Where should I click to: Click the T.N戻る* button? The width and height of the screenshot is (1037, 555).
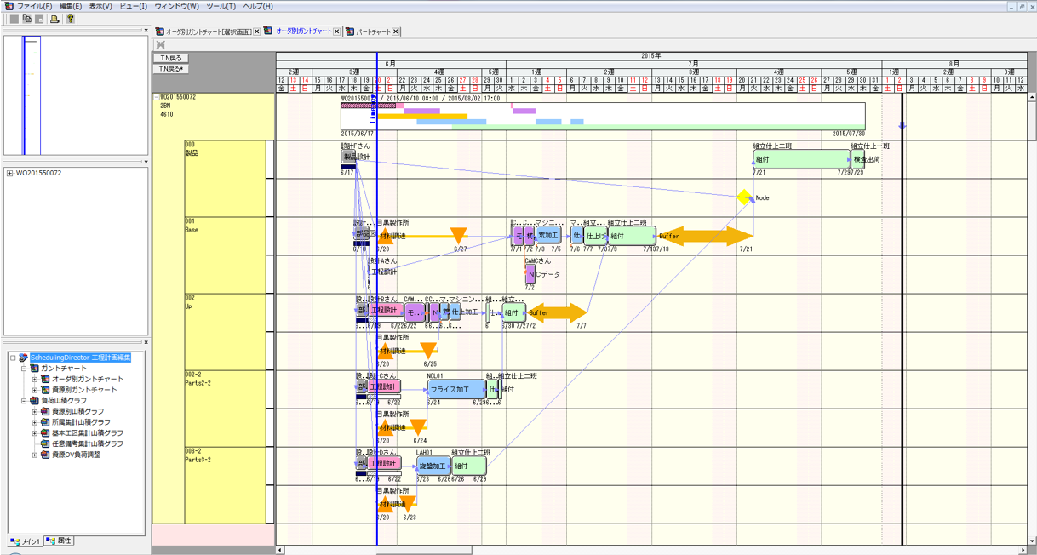pyautogui.click(x=170, y=67)
